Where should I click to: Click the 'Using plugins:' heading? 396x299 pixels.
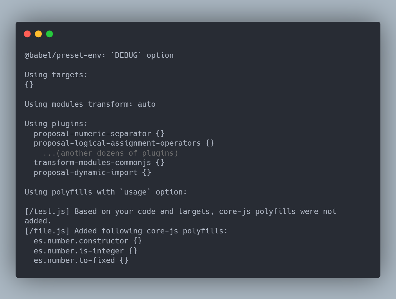pyautogui.click(x=56, y=124)
